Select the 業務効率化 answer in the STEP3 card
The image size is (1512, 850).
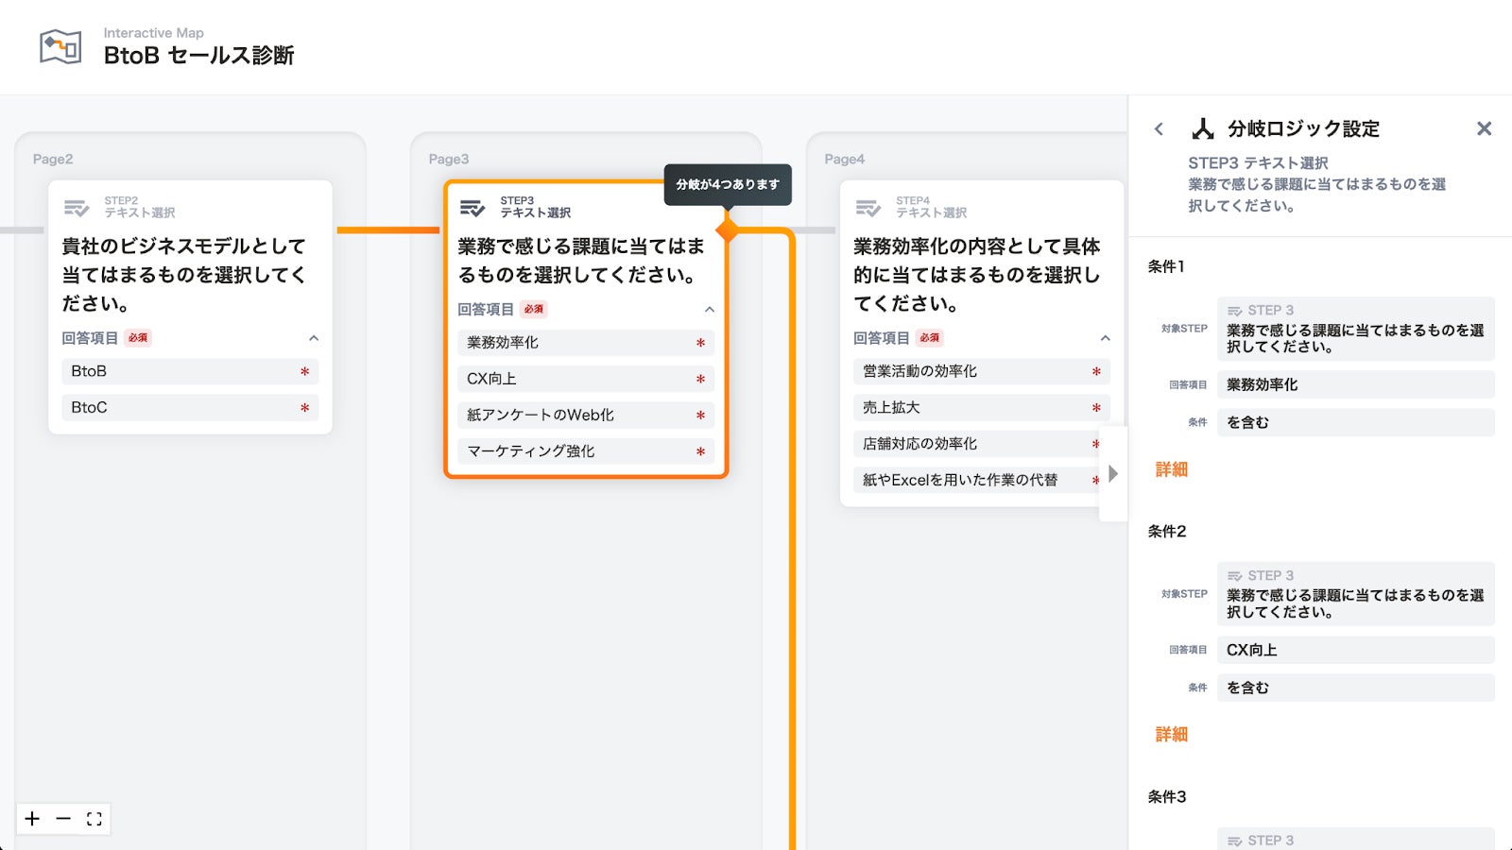[586, 343]
